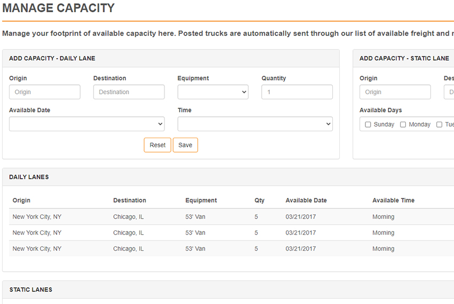Click the DAILY LANES section heading
The image size is (454, 304).
29,177
